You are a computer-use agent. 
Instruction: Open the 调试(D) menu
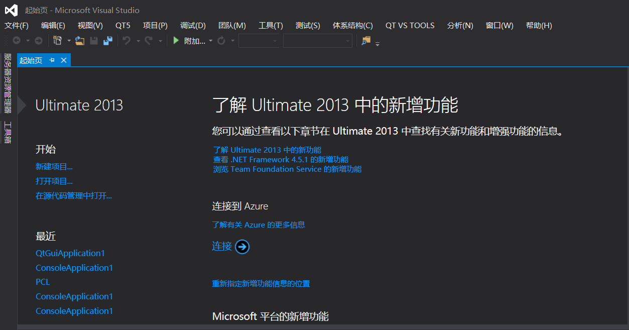click(x=193, y=26)
